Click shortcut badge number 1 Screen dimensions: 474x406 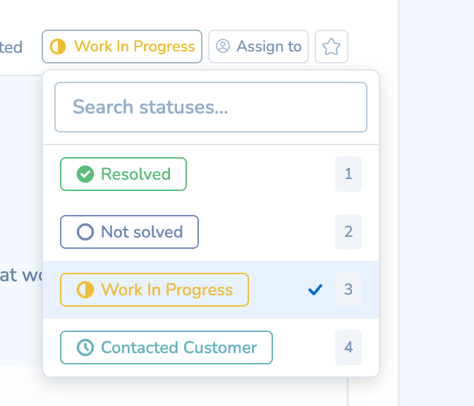point(348,174)
